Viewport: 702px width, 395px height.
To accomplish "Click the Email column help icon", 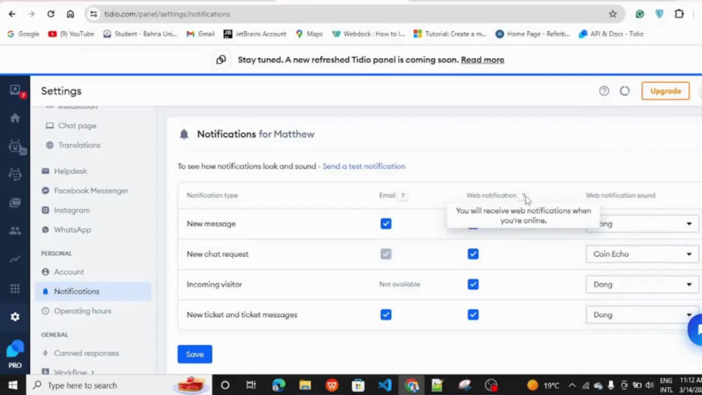I will (x=402, y=196).
